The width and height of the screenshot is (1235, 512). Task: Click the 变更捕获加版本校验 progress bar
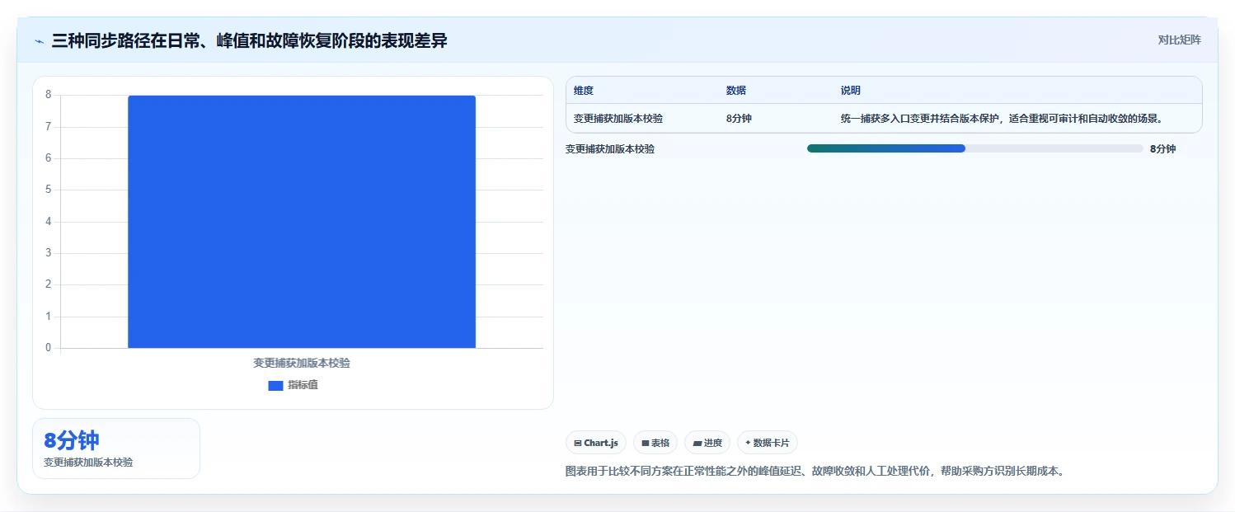(x=975, y=148)
